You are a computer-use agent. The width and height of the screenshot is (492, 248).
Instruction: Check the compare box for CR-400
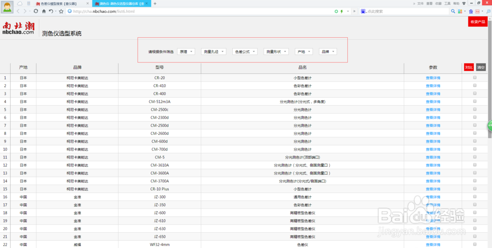(475, 93)
